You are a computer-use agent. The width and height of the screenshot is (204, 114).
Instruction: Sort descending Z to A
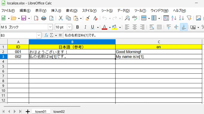(181, 18)
